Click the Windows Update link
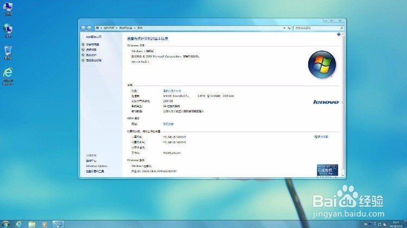Viewport: 407px width, 228px height. click(x=97, y=166)
